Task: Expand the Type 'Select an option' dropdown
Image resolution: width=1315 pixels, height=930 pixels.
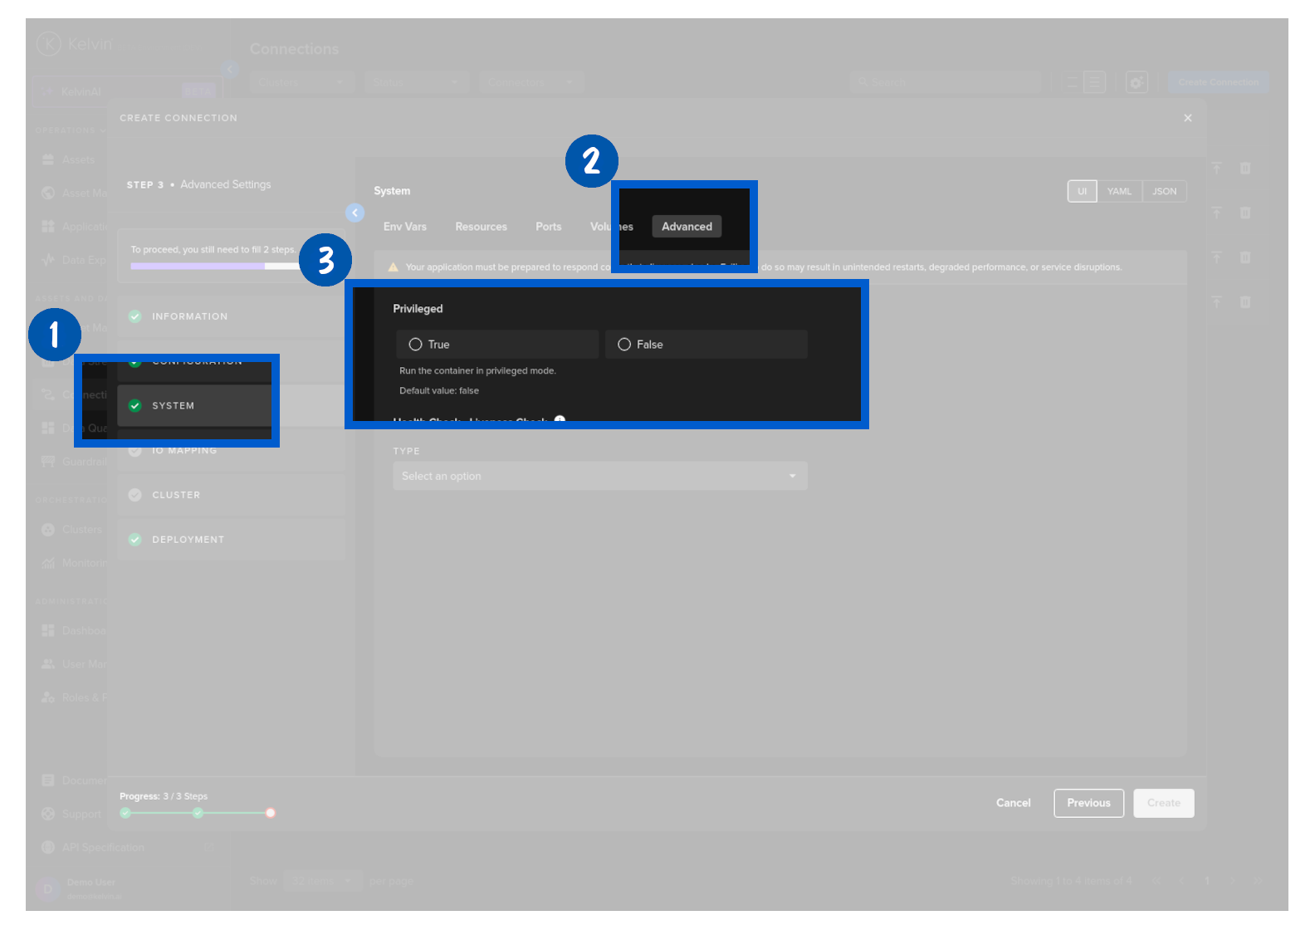Action: (x=599, y=476)
